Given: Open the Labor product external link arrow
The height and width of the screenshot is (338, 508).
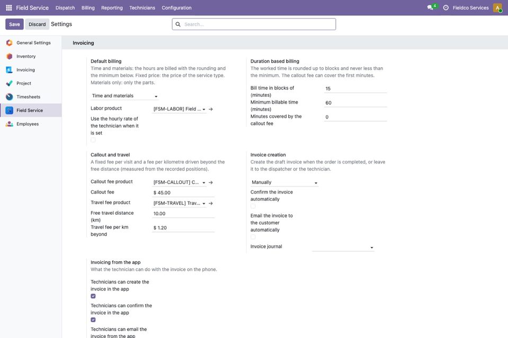Looking at the screenshot, I should click(x=211, y=109).
